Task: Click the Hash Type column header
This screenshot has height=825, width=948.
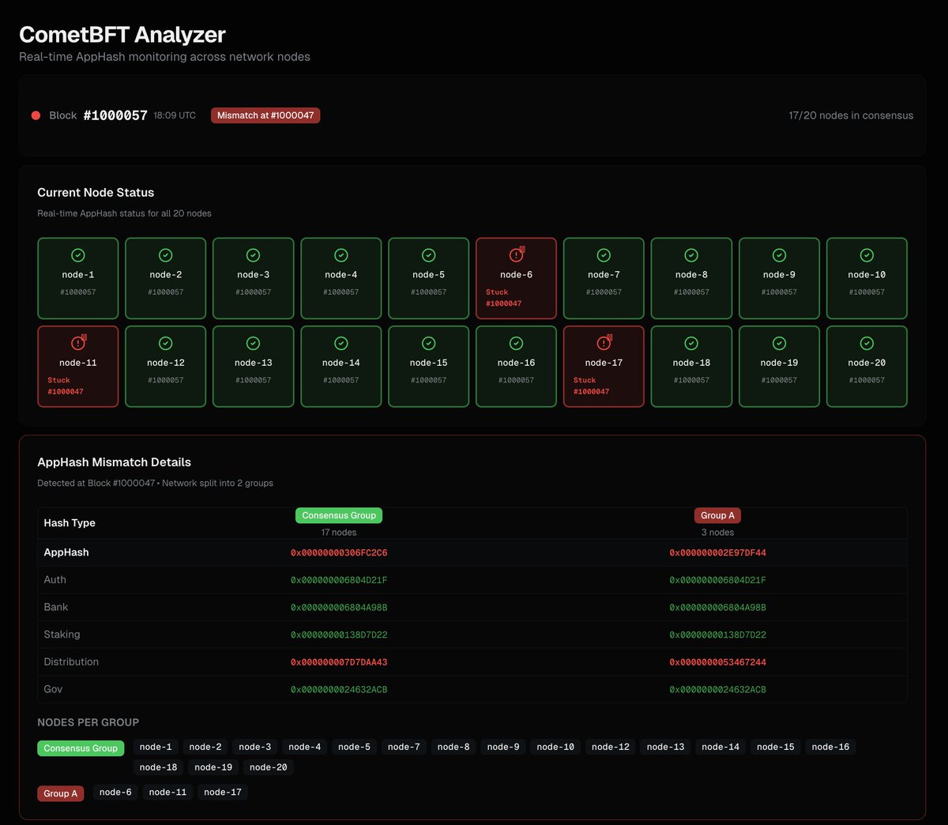Action: point(70,523)
